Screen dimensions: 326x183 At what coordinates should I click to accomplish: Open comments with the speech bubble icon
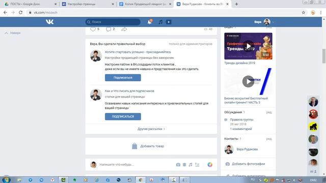108,29
